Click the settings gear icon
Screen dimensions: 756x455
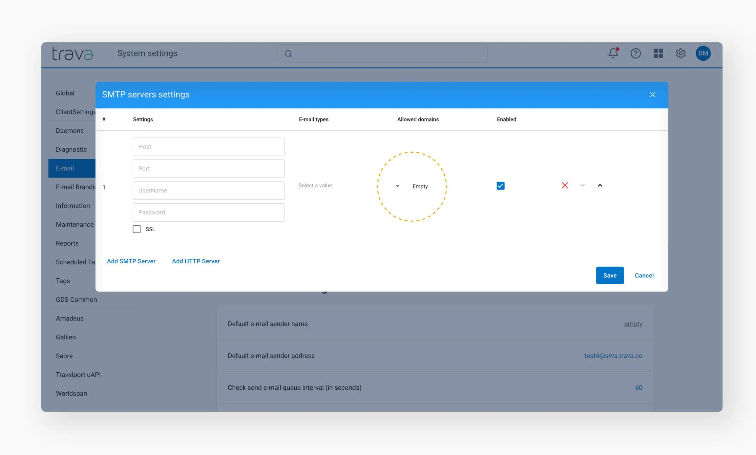pos(681,53)
